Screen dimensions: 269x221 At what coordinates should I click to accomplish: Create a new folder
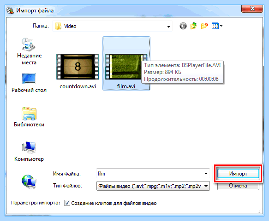[x=204, y=26]
